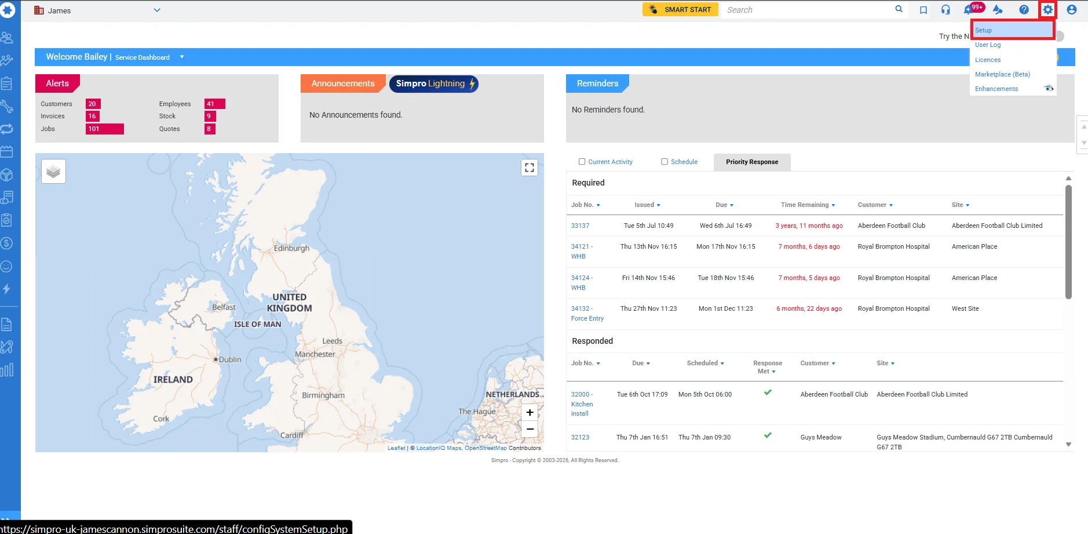Open the Recurring arrows sidebar icon

7,129
